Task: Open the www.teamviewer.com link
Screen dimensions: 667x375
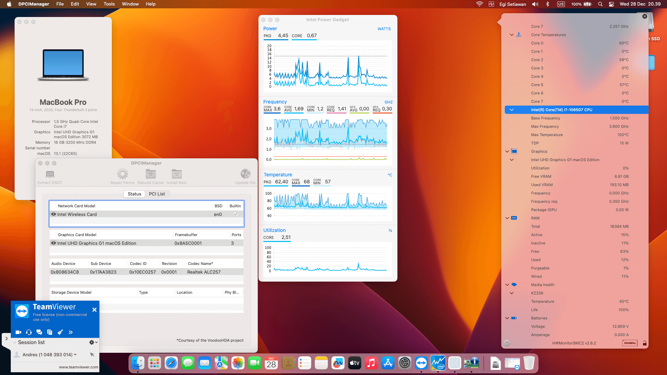Action: pyautogui.click(x=78, y=367)
